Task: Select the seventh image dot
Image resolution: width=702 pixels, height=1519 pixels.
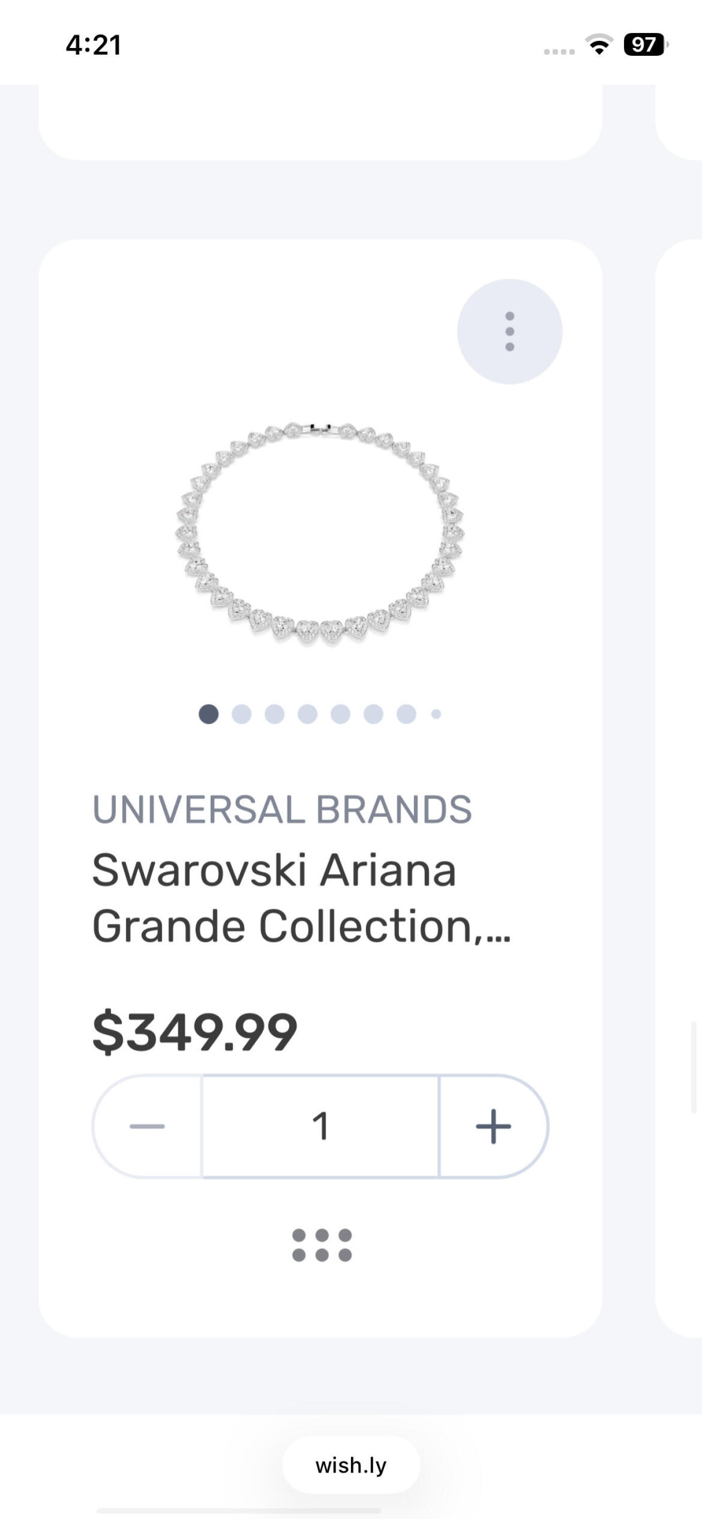Action: pos(406,714)
